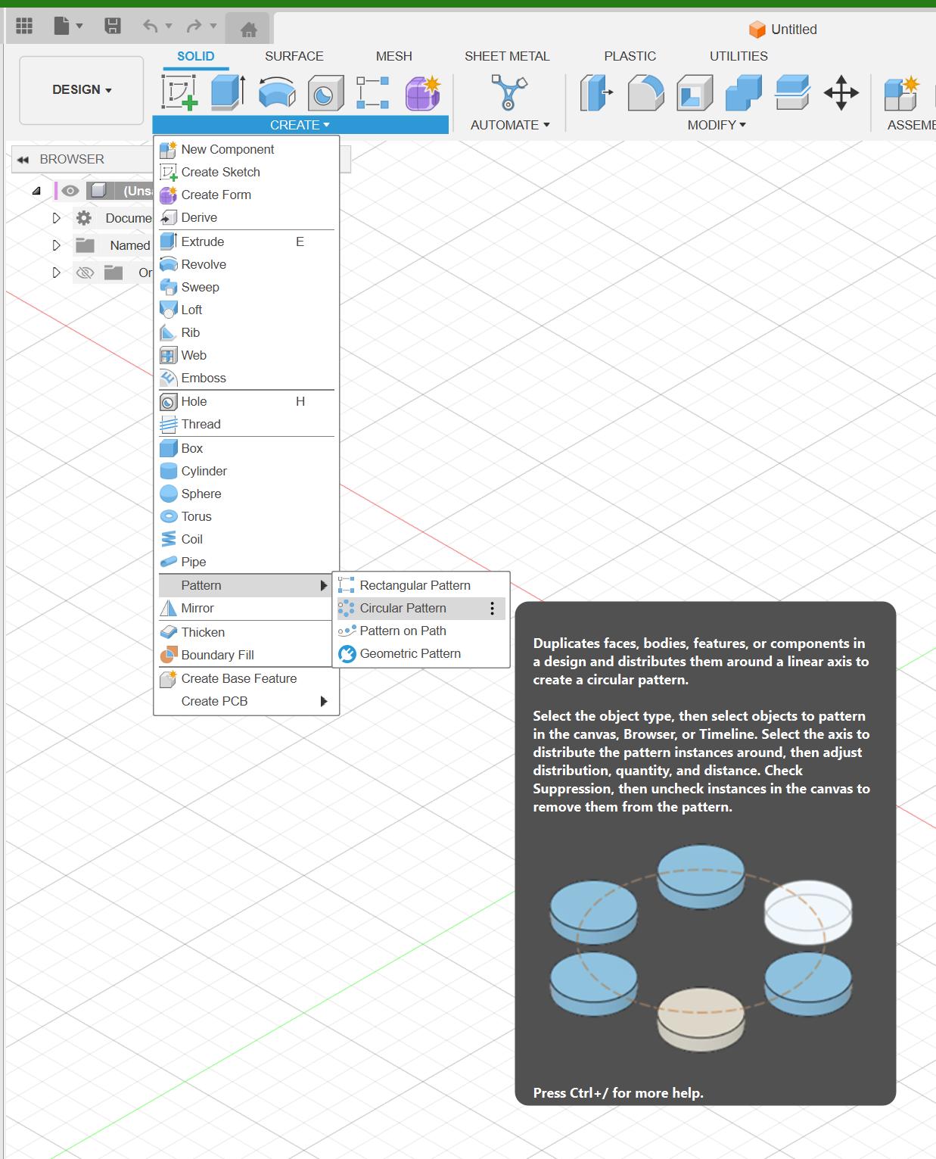The height and width of the screenshot is (1159, 936).
Task: Open the Automate tool icon
Action: pyautogui.click(x=508, y=92)
